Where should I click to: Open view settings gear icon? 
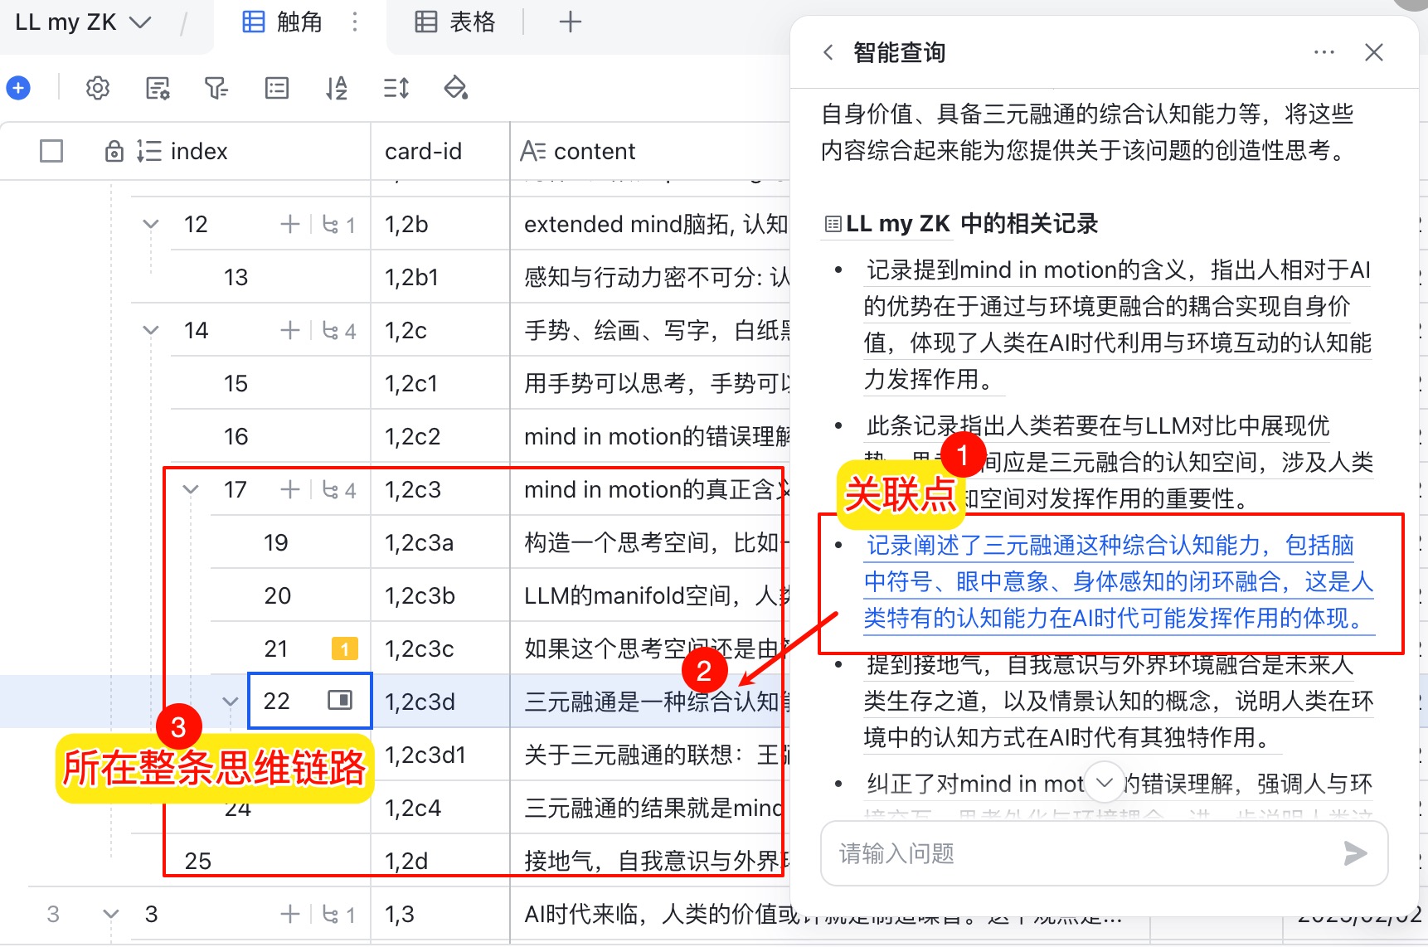tap(98, 87)
